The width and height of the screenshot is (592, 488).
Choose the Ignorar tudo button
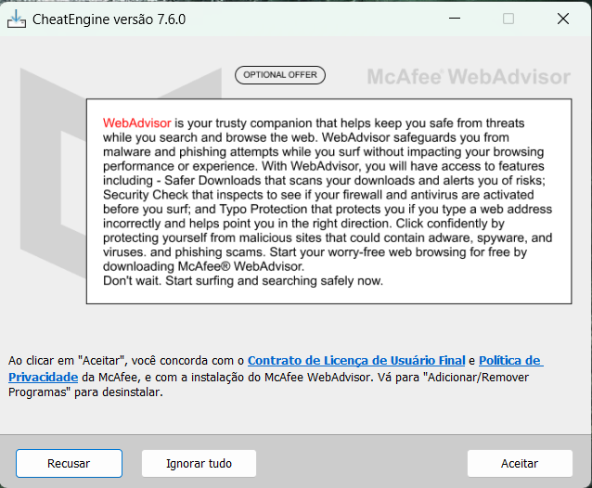(199, 463)
